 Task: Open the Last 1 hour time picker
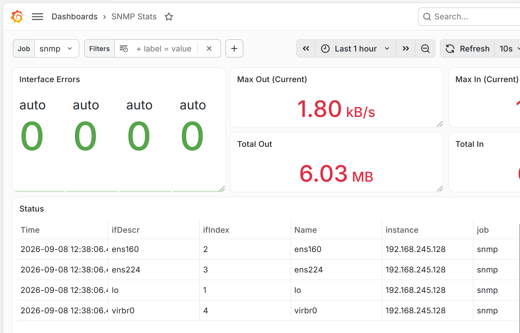pyautogui.click(x=356, y=48)
